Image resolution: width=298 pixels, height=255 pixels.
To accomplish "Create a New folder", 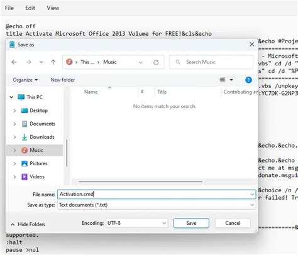I will tap(63, 80).
